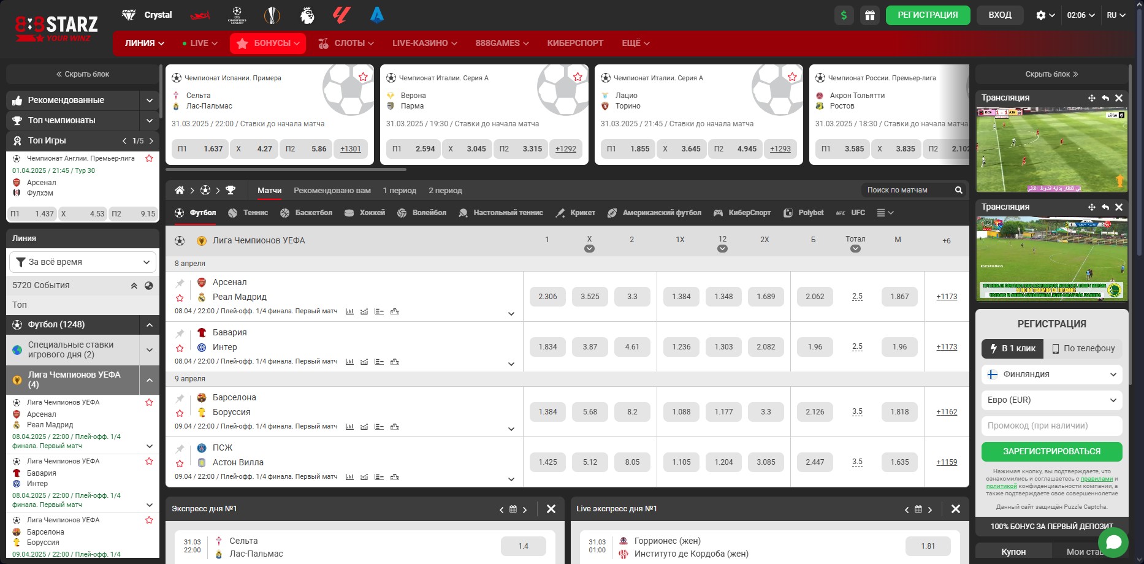Click Скрыть блок on left sidebar
1144x564 pixels.
pyautogui.click(x=83, y=74)
